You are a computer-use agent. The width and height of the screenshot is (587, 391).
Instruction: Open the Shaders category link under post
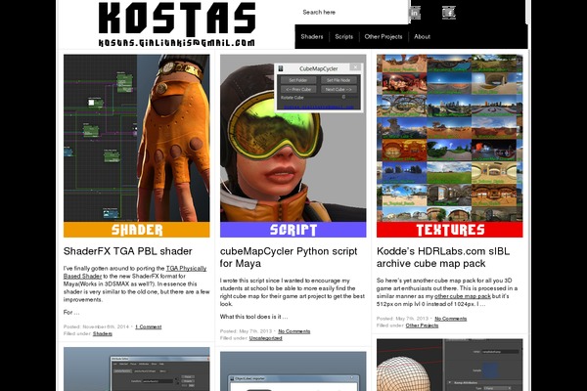tap(103, 333)
